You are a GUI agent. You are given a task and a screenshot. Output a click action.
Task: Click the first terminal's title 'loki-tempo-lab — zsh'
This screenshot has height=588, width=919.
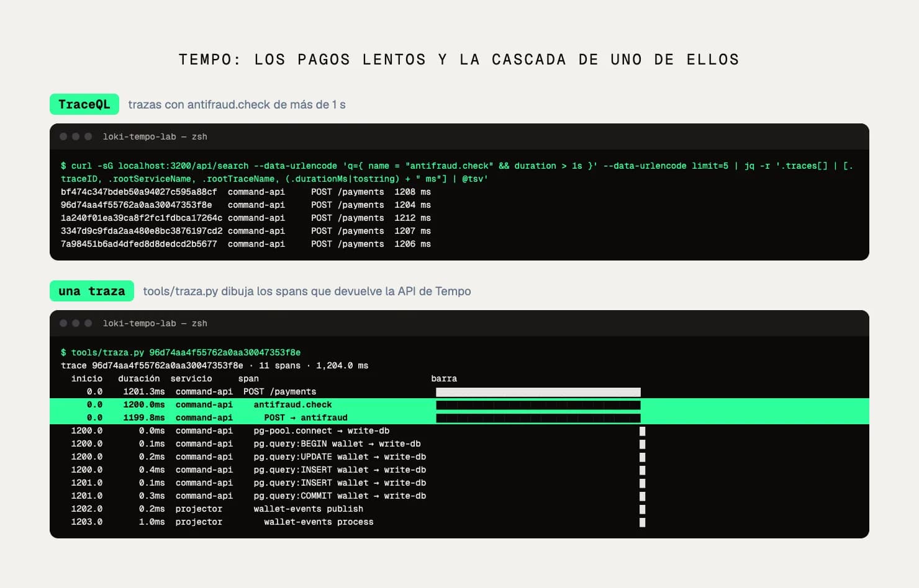[155, 136]
